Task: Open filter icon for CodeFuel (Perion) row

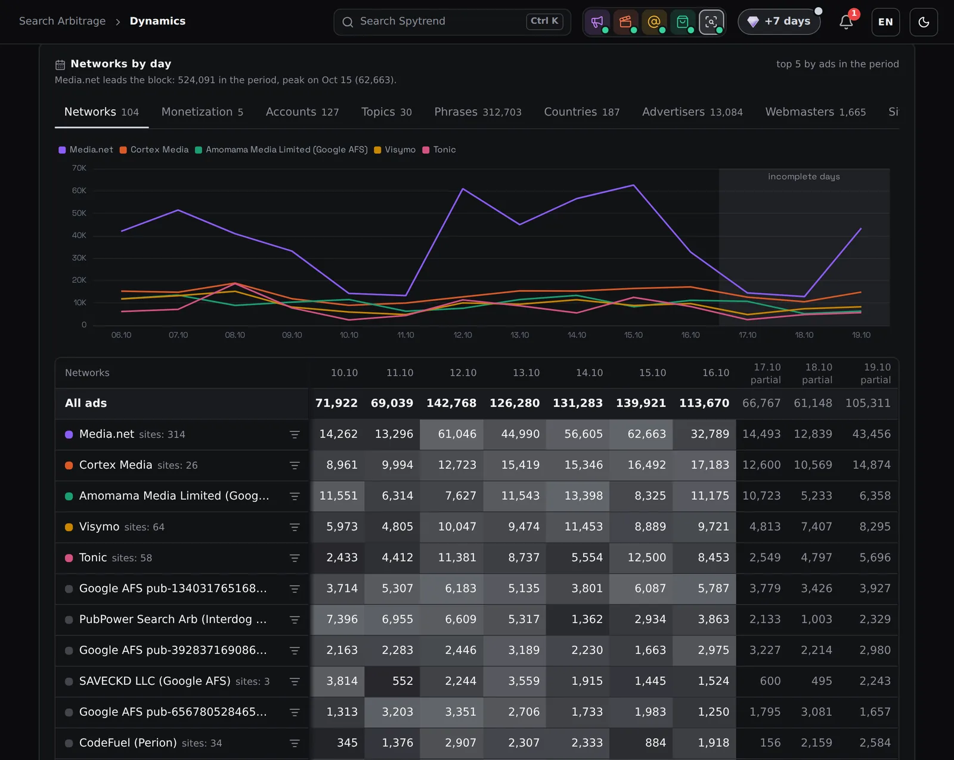Action: [x=295, y=743]
